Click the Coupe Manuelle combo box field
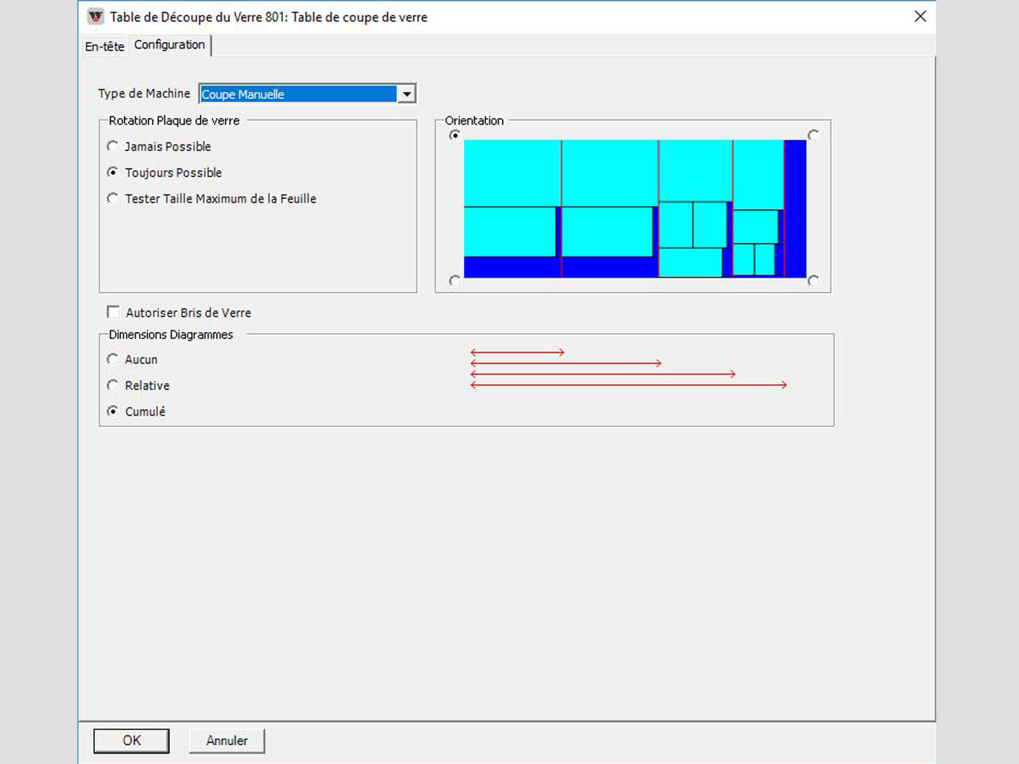The height and width of the screenshot is (764, 1019). point(298,94)
